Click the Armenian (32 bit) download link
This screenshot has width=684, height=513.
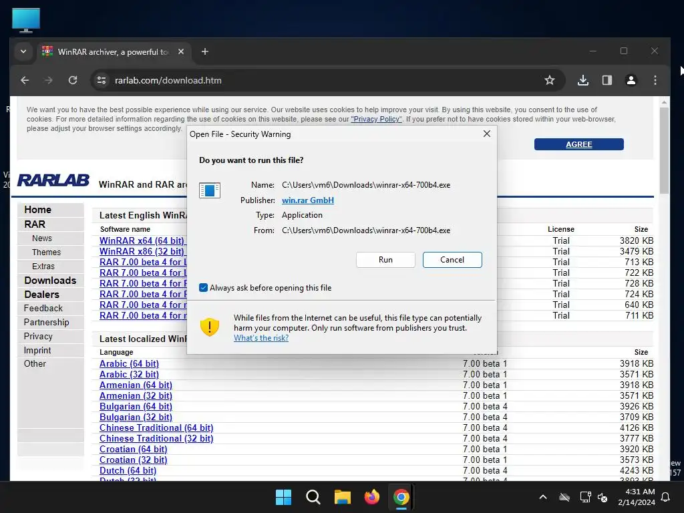tap(136, 395)
